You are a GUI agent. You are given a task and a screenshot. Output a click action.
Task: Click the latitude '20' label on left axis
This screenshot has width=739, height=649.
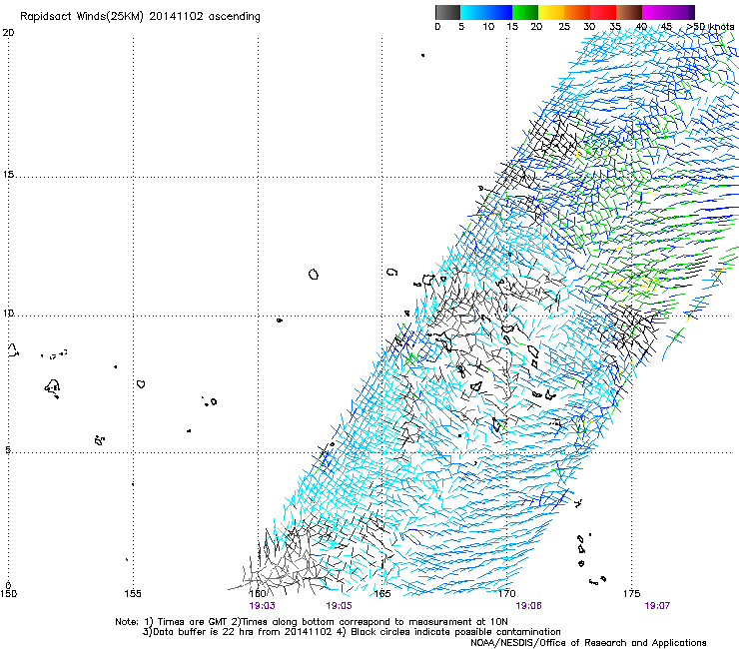[8, 33]
